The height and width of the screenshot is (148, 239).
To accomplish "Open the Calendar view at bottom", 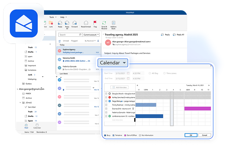I will pyautogui.click(x=37, y=126).
